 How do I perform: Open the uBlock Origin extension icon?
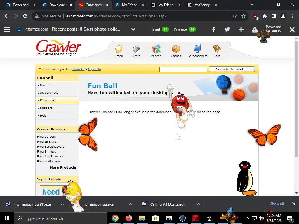coord(256,17)
